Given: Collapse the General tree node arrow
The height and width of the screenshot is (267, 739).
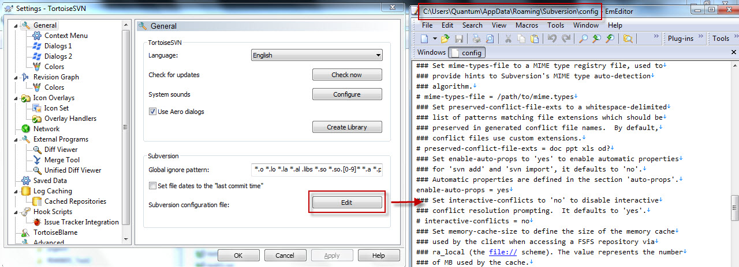Looking at the screenshot, I should (16, 25).
